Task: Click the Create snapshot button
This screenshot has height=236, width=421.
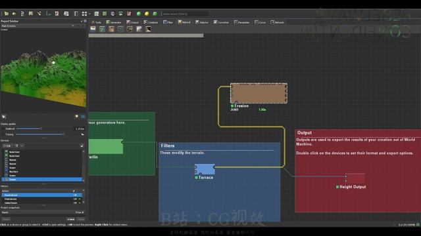Action: click(71, 219)
